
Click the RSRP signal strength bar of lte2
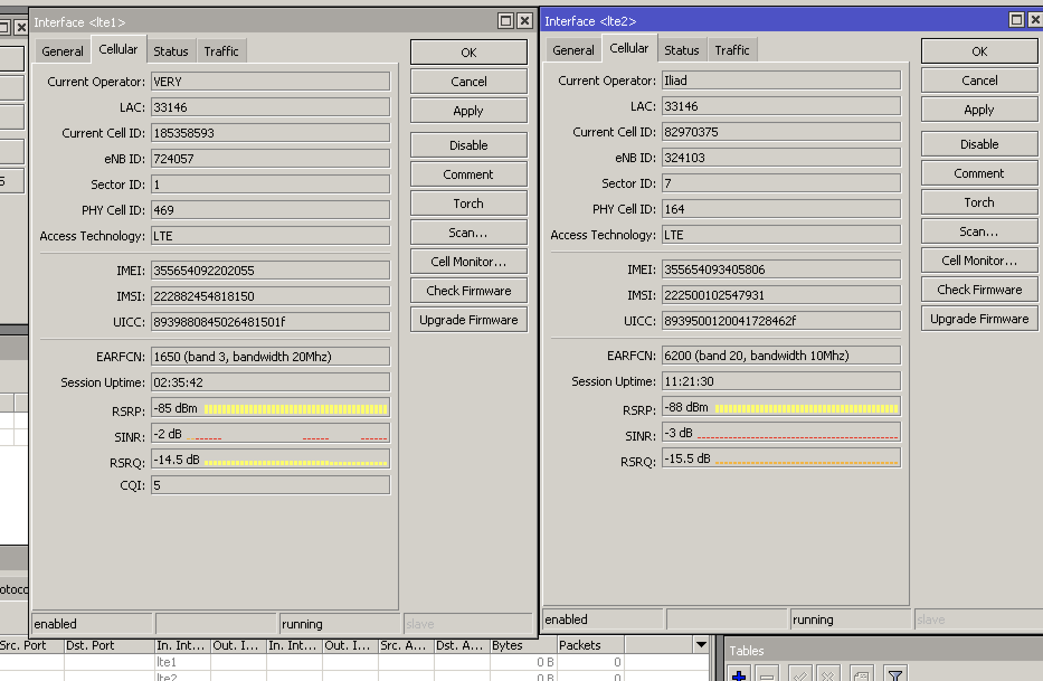[x=780, y=407]
